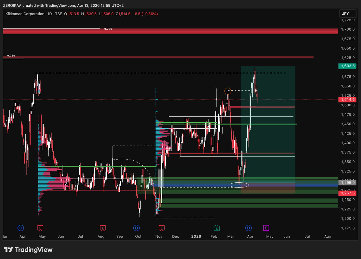Viewport: 361px width, 259px height.
Task: Click the purple E earnings marker
Action: [x=266, y=228]
